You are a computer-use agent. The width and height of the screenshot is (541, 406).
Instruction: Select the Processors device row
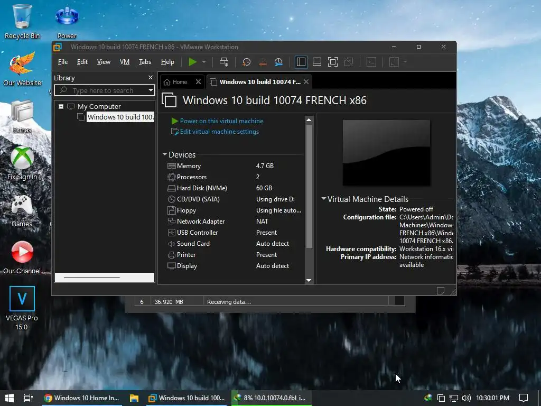pos(235,177)
